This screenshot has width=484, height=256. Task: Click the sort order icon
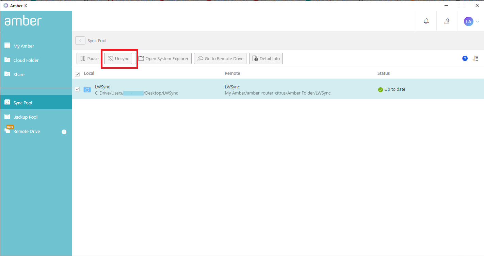point(475,58)
